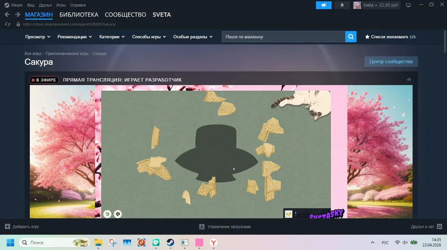
Task: Click the В ЭФИРЕ live badge
Action: click(44, 80)
